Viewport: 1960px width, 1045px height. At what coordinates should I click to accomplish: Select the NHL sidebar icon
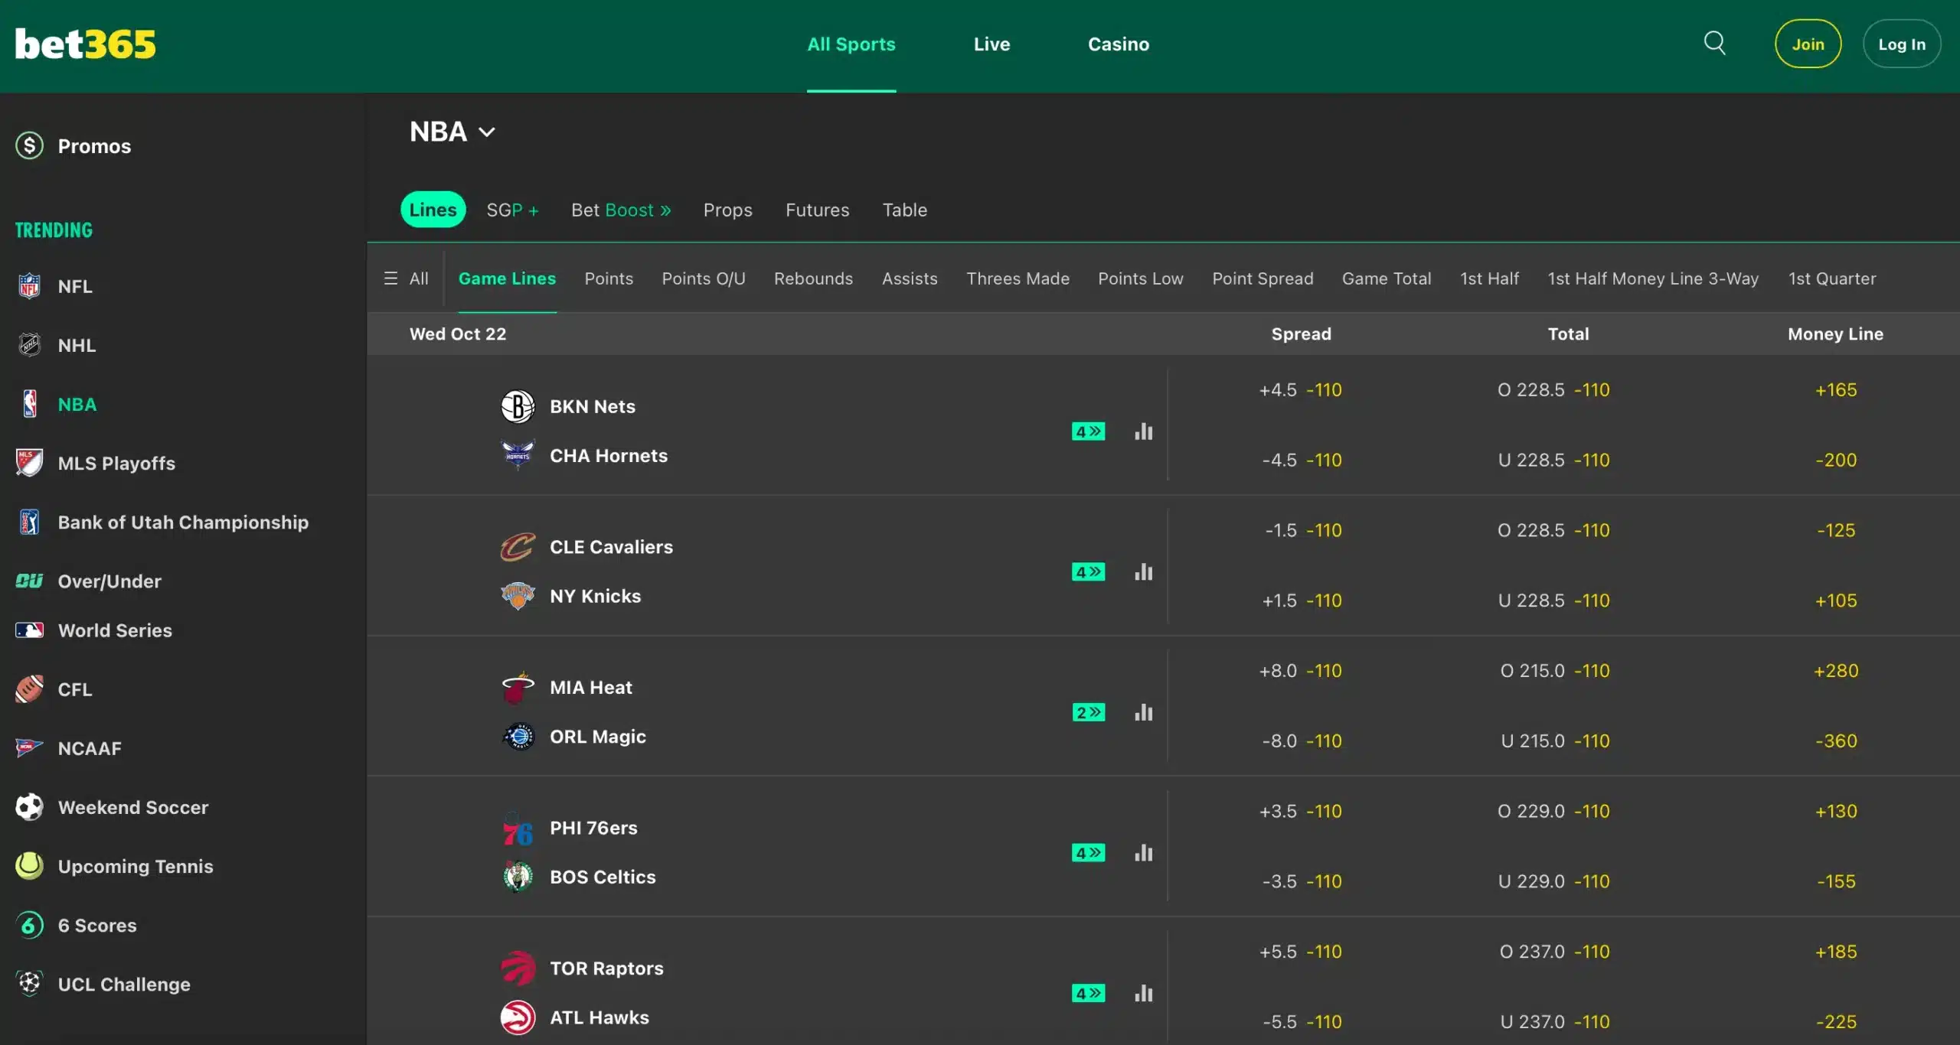(x=29, y=345)
